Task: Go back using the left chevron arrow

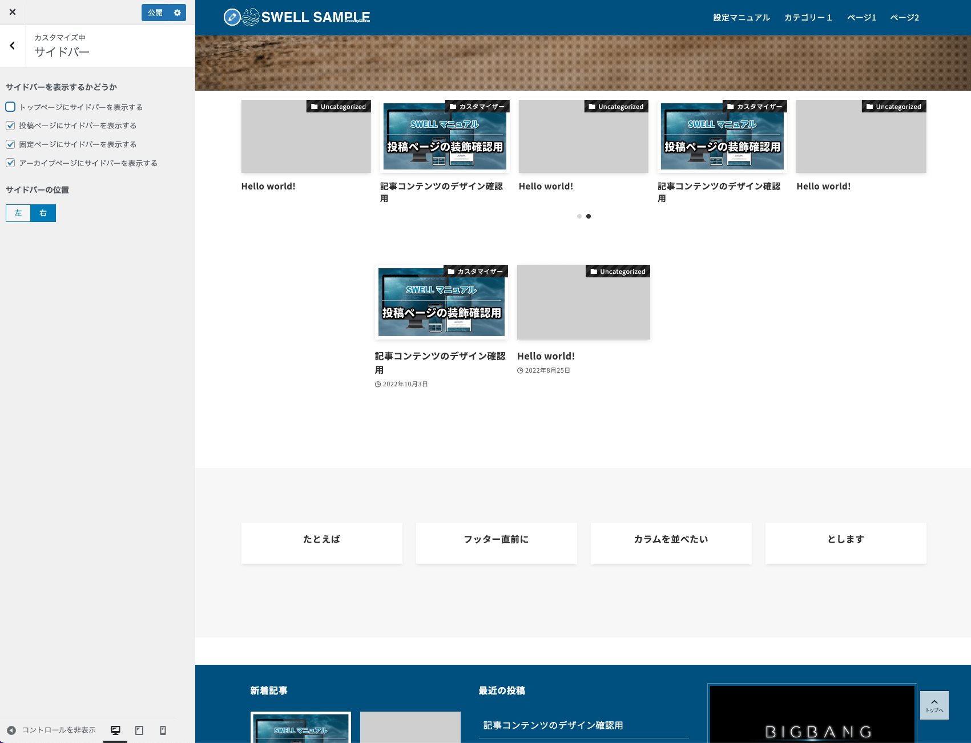Action: click(x=13, y=46)
